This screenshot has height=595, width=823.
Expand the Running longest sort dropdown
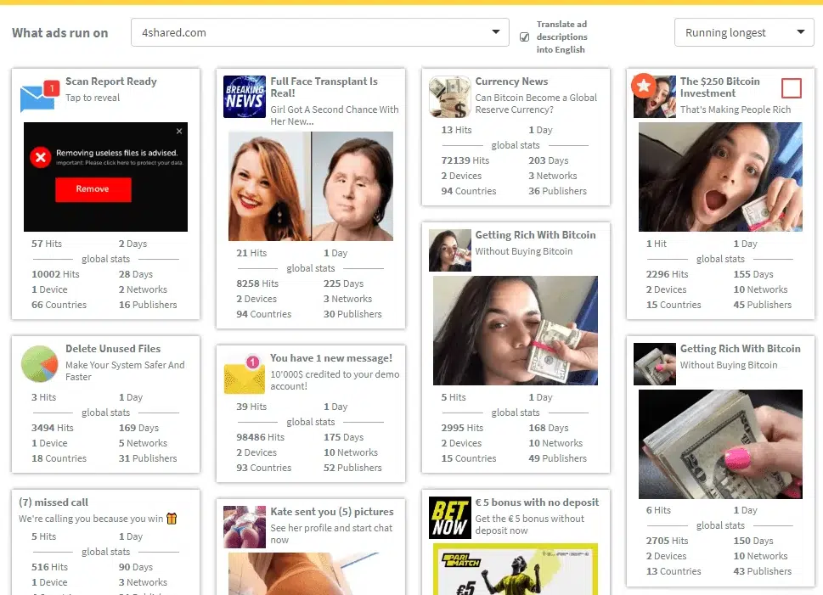pos(743,33)
